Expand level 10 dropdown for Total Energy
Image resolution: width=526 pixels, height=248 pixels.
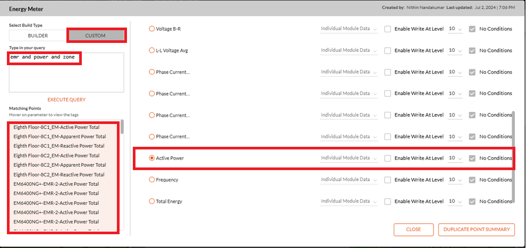point(455,201)
